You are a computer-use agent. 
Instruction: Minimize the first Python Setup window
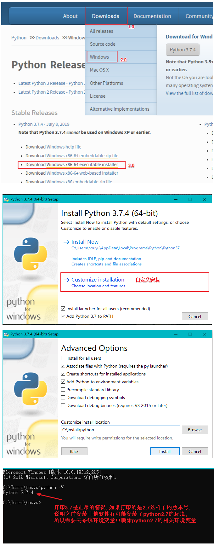[176, 199]
